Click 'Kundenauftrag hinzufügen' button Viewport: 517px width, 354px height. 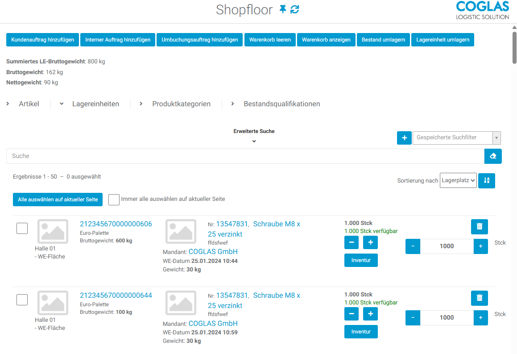(42, 40)
